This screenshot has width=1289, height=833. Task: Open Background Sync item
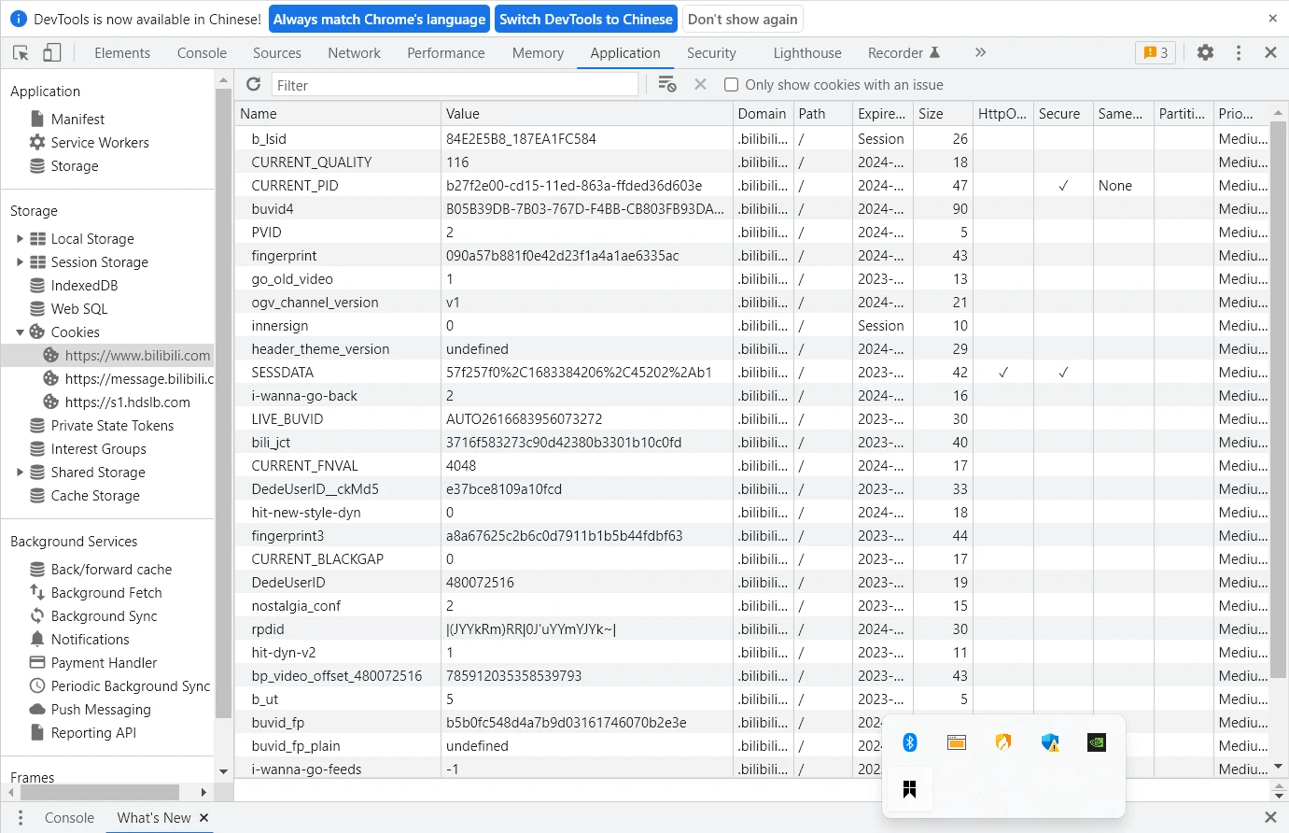coord(104,616)
